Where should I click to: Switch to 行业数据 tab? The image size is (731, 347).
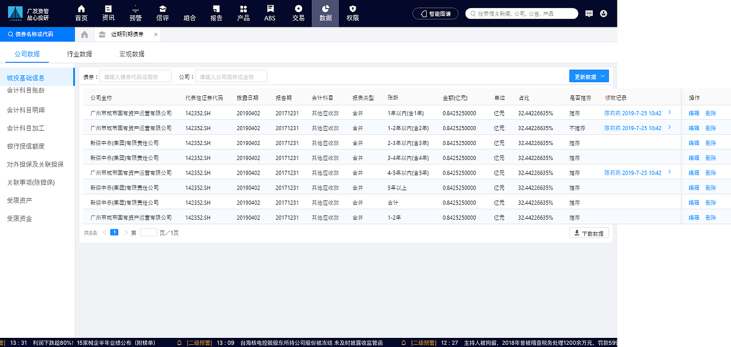(79, 54)
